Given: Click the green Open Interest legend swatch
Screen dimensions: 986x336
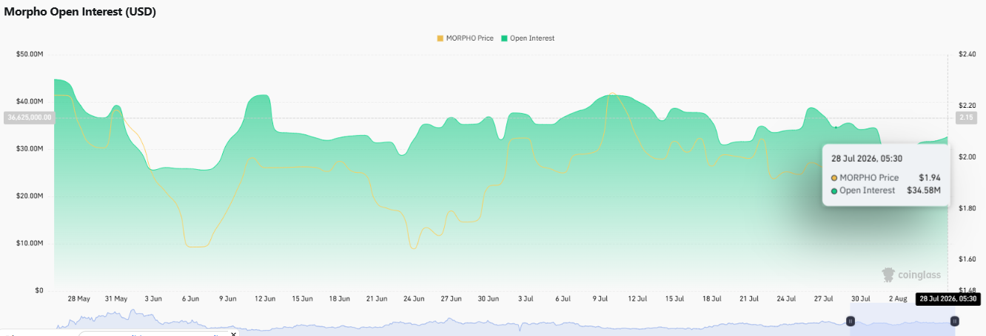Looking at the screenshot, I should 505,38.
